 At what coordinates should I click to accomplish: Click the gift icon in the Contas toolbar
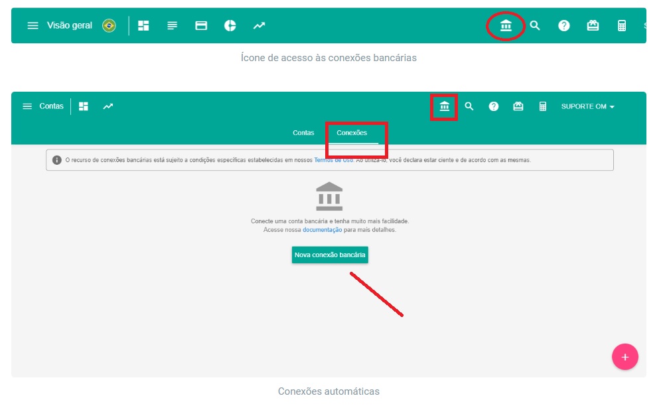[x=518, y=106]
